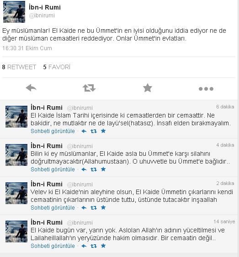Favorite the tweet posted 4 dakika ago
The height and width of the screenshot is (257, 239).
pos(103,169)
